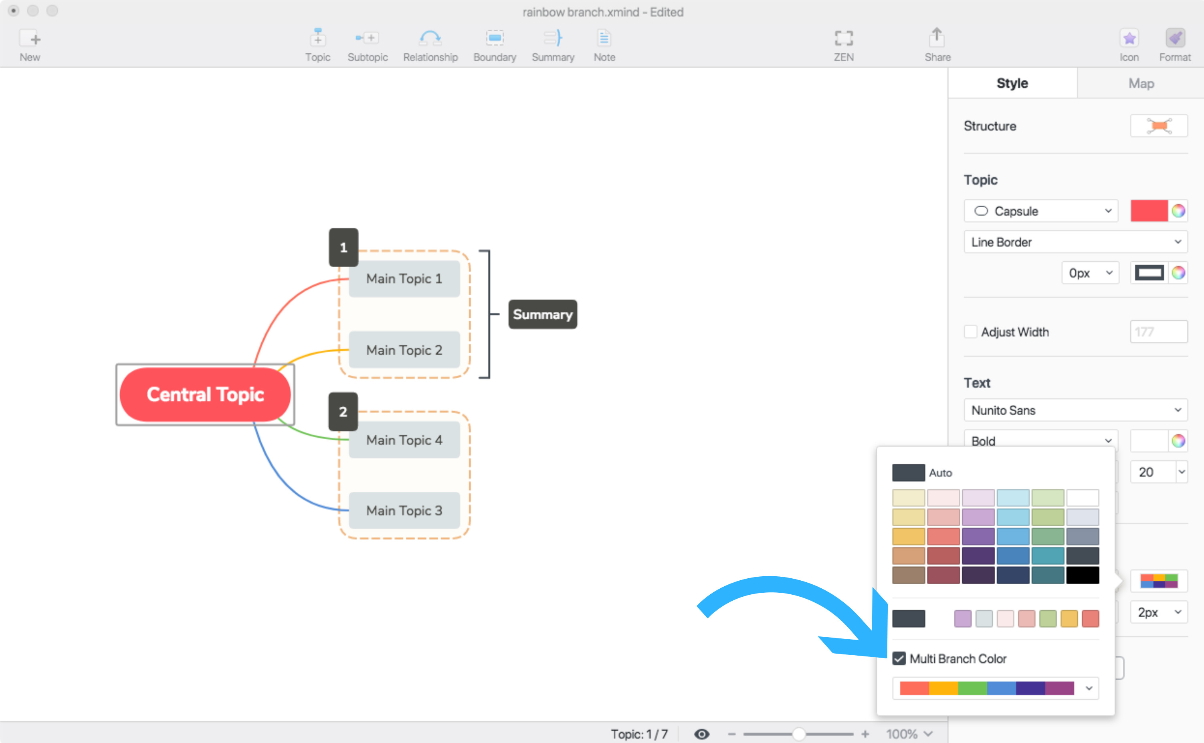The width and height of the screenshot is (1204, 743).
Task: Select Main Topic 1 node
Action: pos(404,279)
